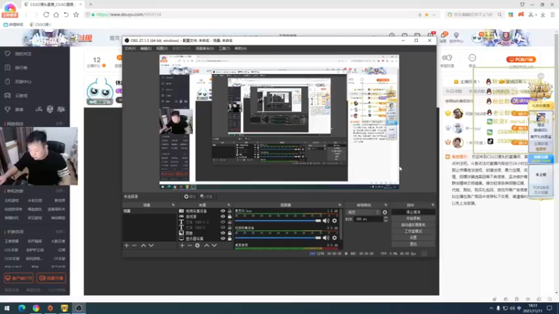Increase transition duration with up arrow
The image size is (559, 314).
point(386,218)
